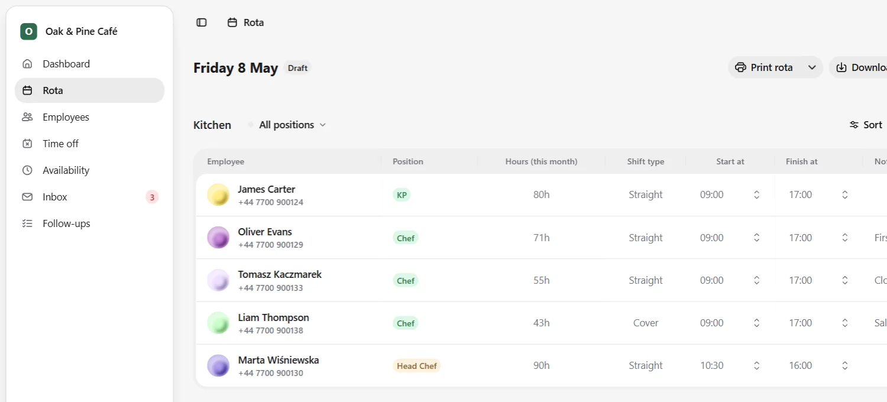Click Liam Thompson's Cover shift type
This screenshot has width=887, height=402.
point(646,323)
